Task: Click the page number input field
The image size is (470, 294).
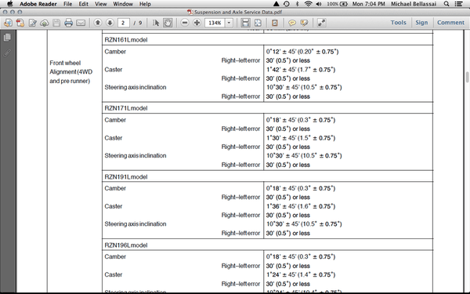Action: (x=124, y=23)
